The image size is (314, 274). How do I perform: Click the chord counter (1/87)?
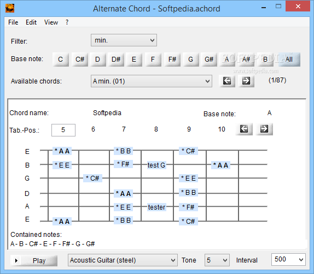277,80
